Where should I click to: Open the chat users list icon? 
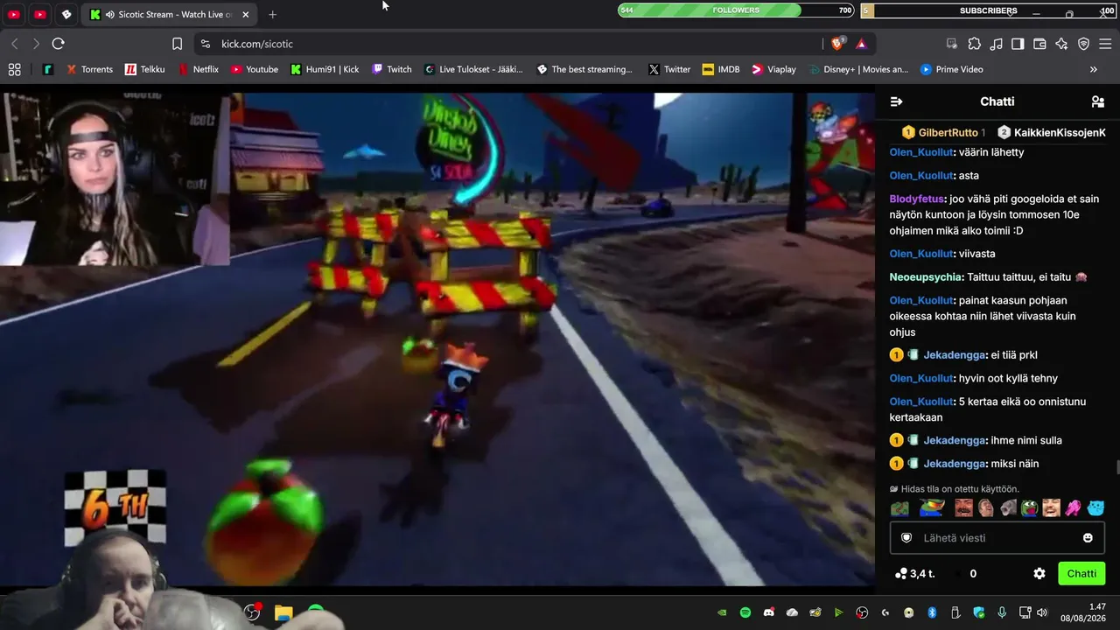(x=1097, y=101)
